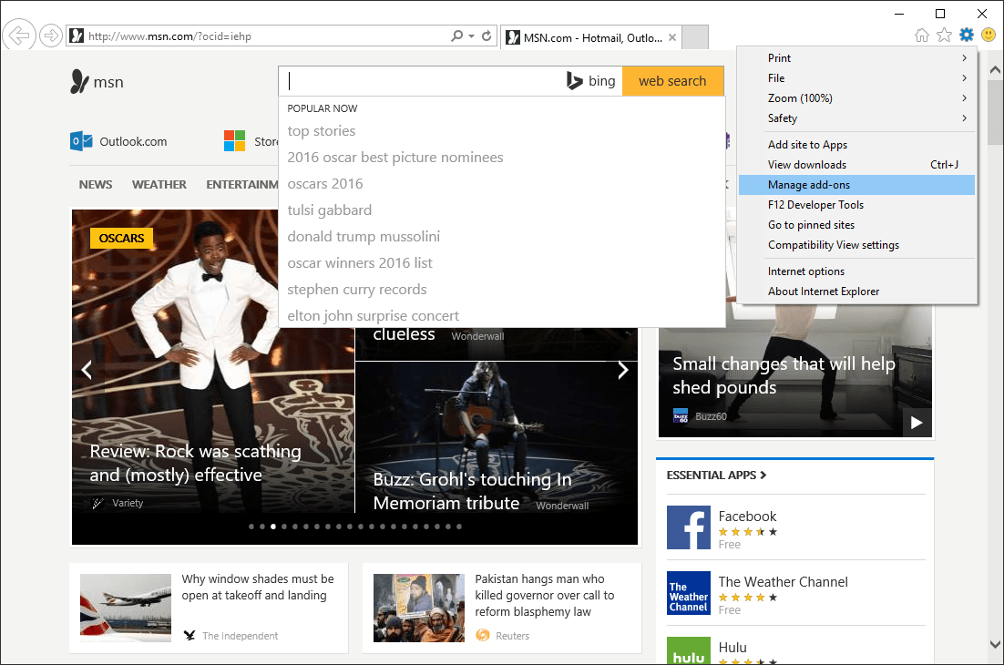Refresh the page with the reload icon
The image size is (1004, 665).
tap(487, 36)
